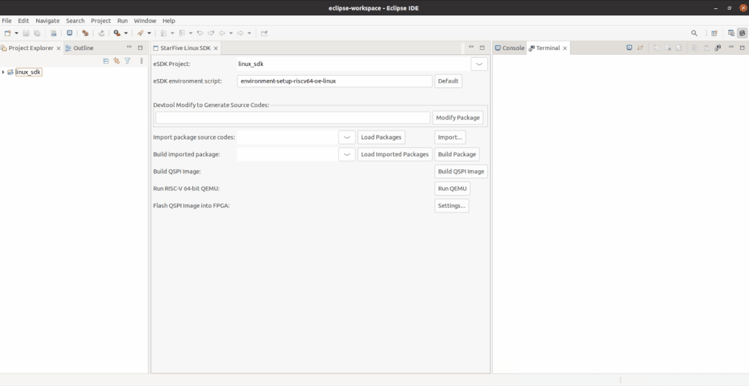
Task: Select the StarFive Linux SDK tab
Action: tap(185, 49)
